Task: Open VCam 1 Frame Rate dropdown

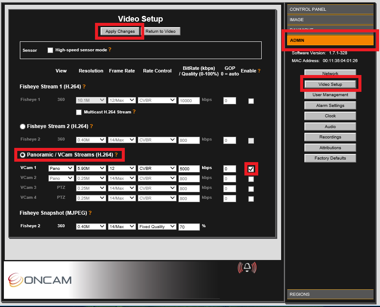Action: coord(122,169)
